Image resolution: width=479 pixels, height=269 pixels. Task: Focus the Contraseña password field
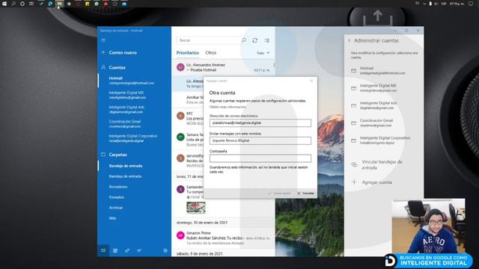click(x=260, y=158)
